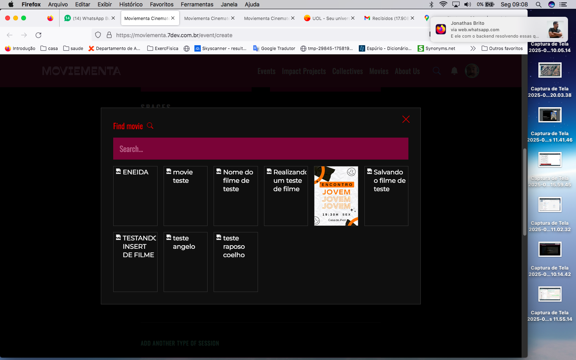Click the shield tracking protection icon

pos(98,35)
